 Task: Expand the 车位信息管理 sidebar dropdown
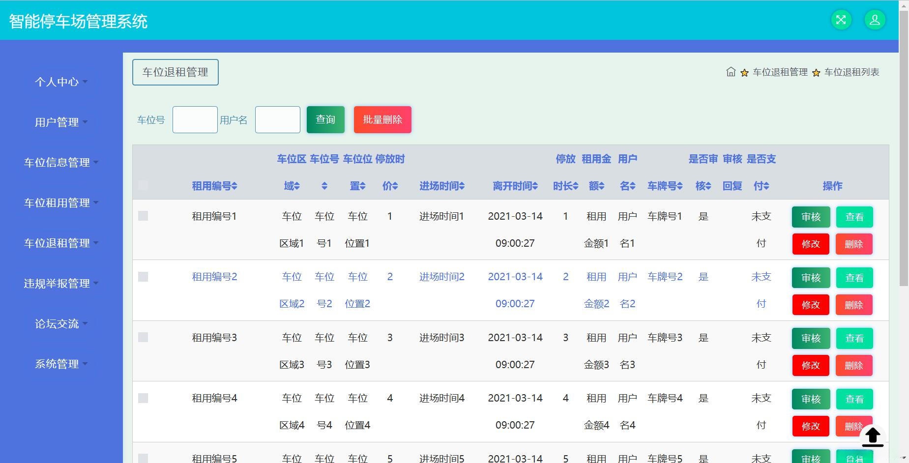coord(61,162)
